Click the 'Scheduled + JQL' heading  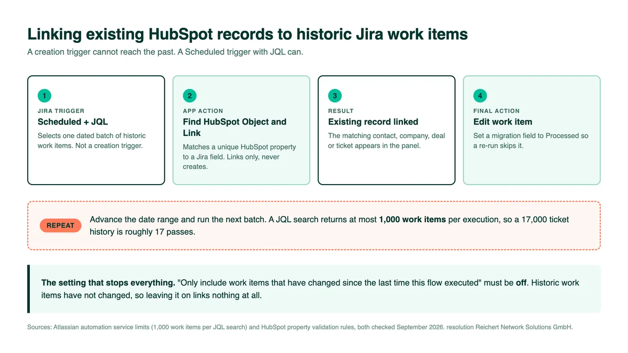(x=73, y=122)
